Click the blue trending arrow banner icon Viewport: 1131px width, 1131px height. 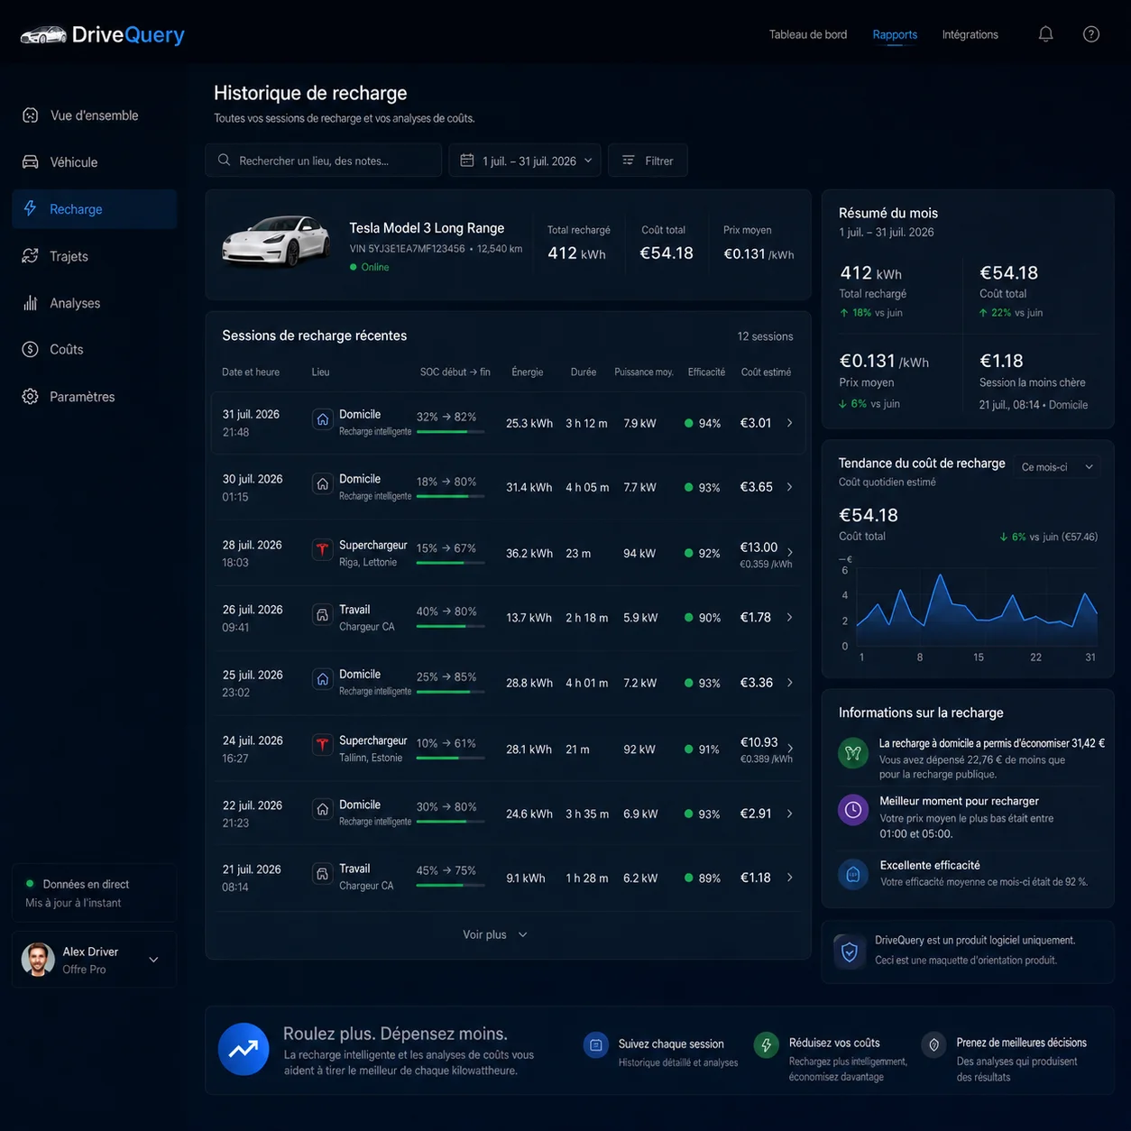244,1049
